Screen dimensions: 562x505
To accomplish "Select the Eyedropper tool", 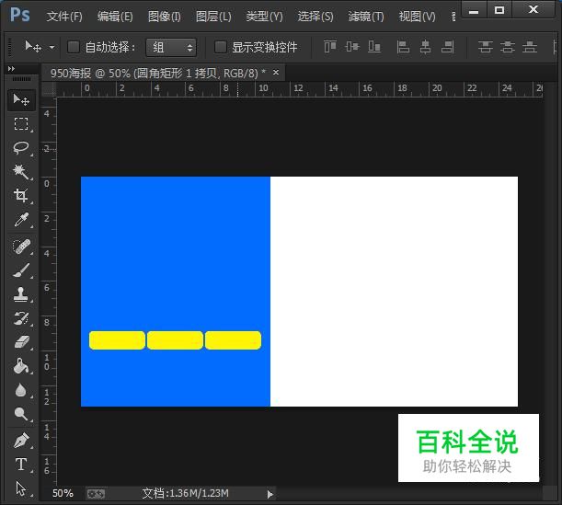I will tap(20, 221).
